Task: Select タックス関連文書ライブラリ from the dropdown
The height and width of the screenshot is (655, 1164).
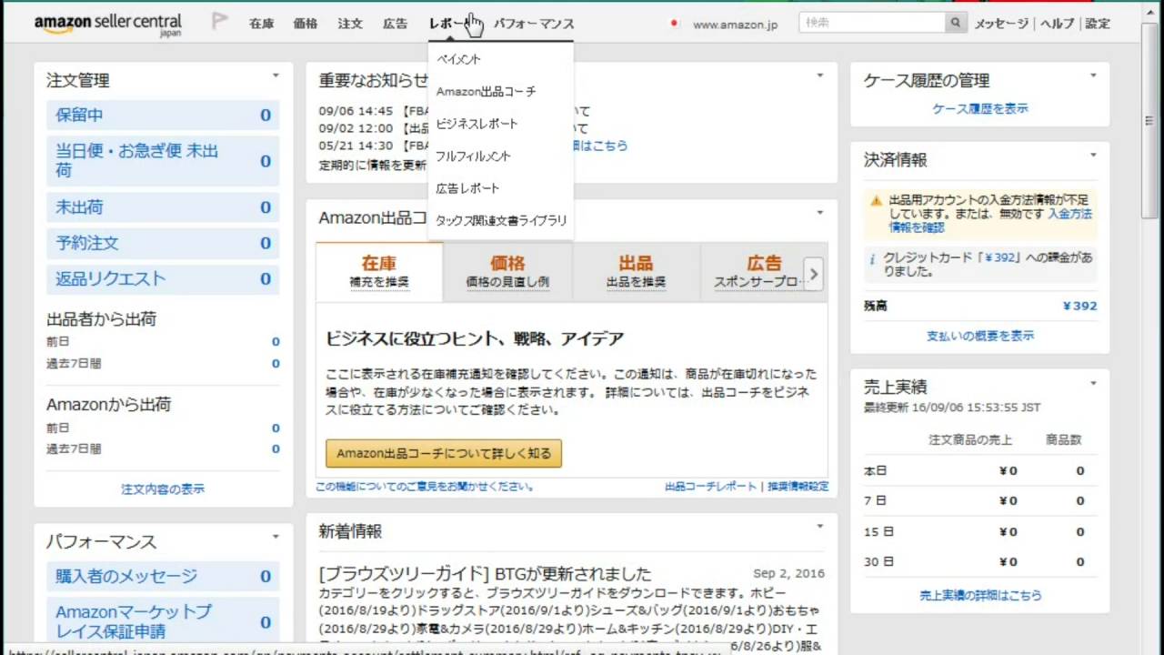Action: coord(501,221)
